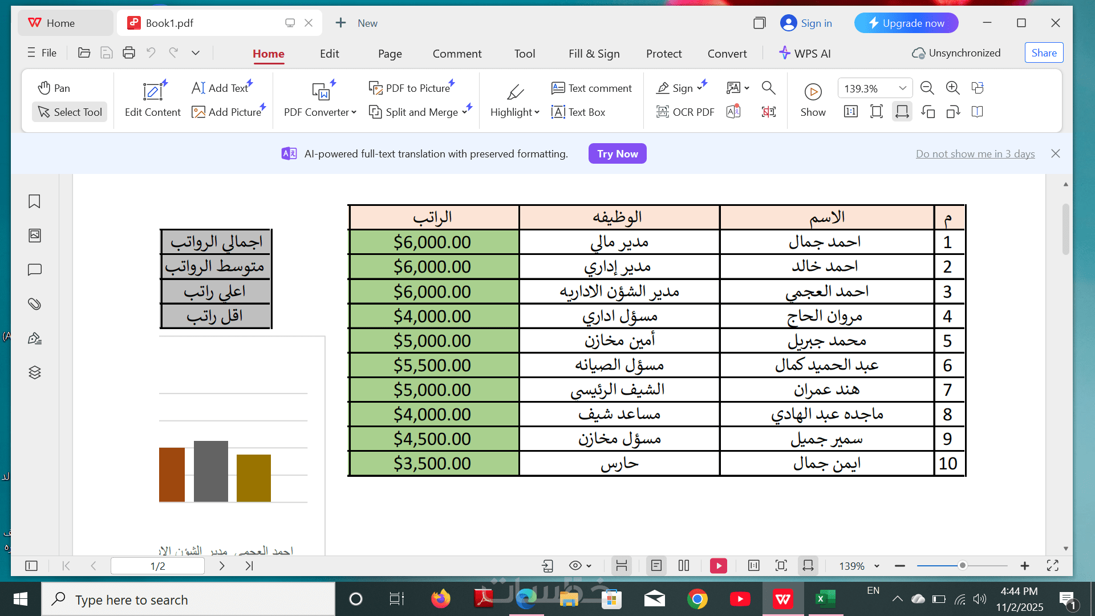Screen dimensions: 1095x616
Task: Expand the PDF Converter dropdown
Action: 354,112
